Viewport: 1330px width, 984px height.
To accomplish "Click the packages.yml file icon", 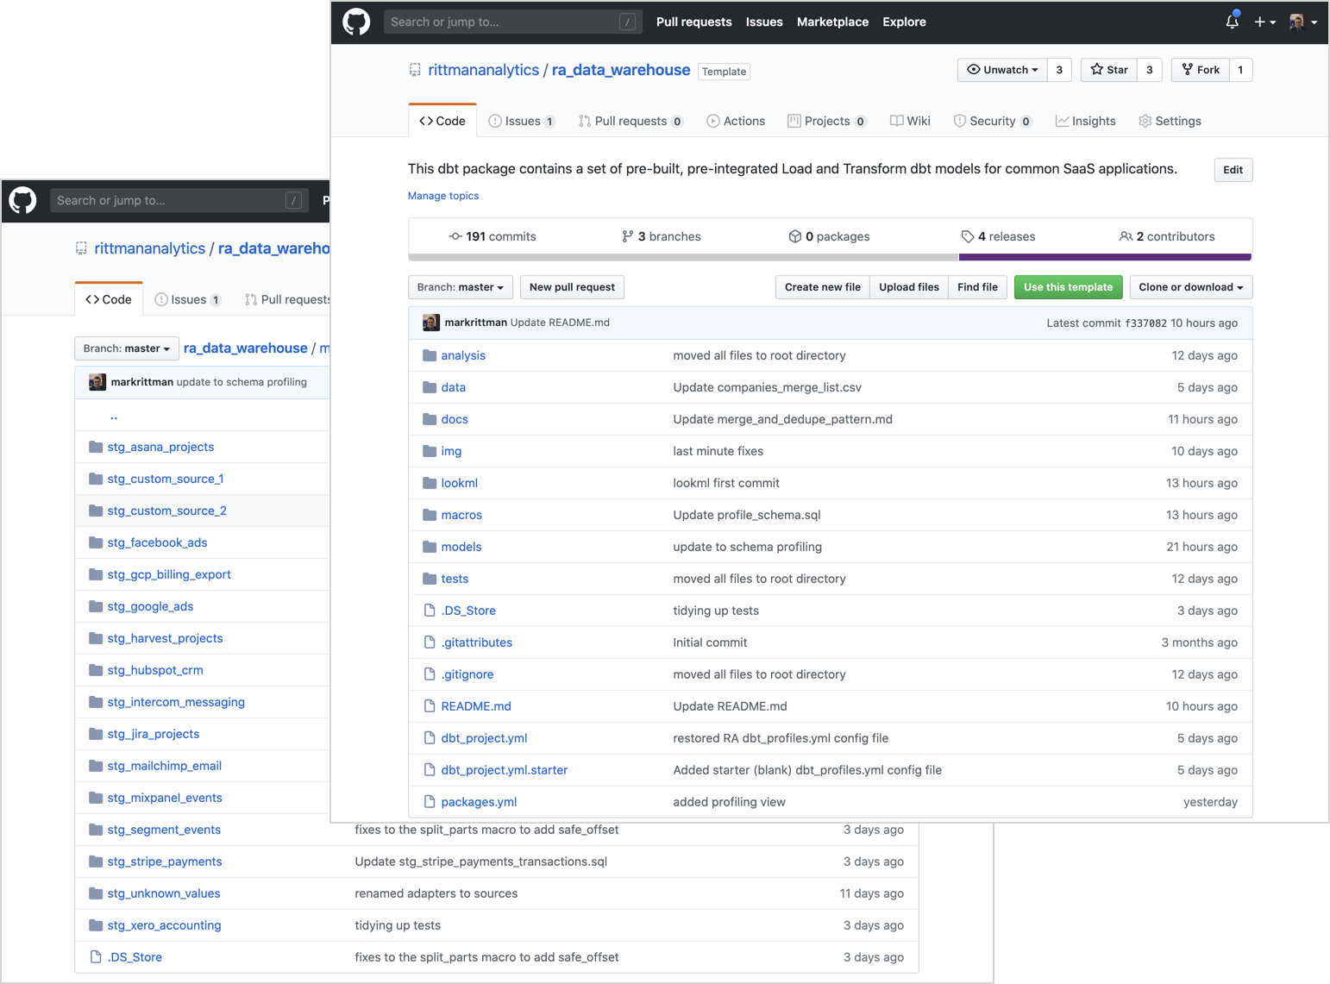I will pos(430,802).
